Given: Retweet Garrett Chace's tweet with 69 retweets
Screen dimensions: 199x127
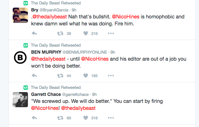Looking at the screenshot, I should (60, 118).
